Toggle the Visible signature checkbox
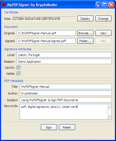The image size is (116, 141). point(18,74)
